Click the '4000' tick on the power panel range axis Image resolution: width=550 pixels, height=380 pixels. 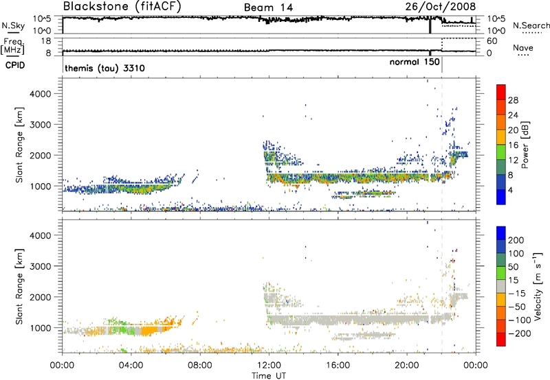pyautogui.click(x=41, y=94)
